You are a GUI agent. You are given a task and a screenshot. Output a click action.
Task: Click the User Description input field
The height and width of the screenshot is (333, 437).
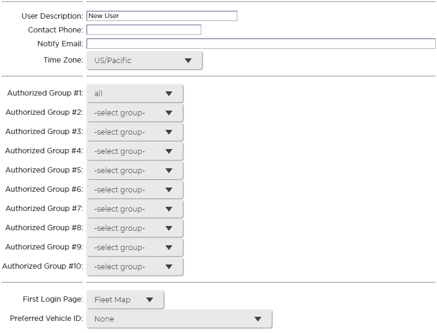[162, 16]
